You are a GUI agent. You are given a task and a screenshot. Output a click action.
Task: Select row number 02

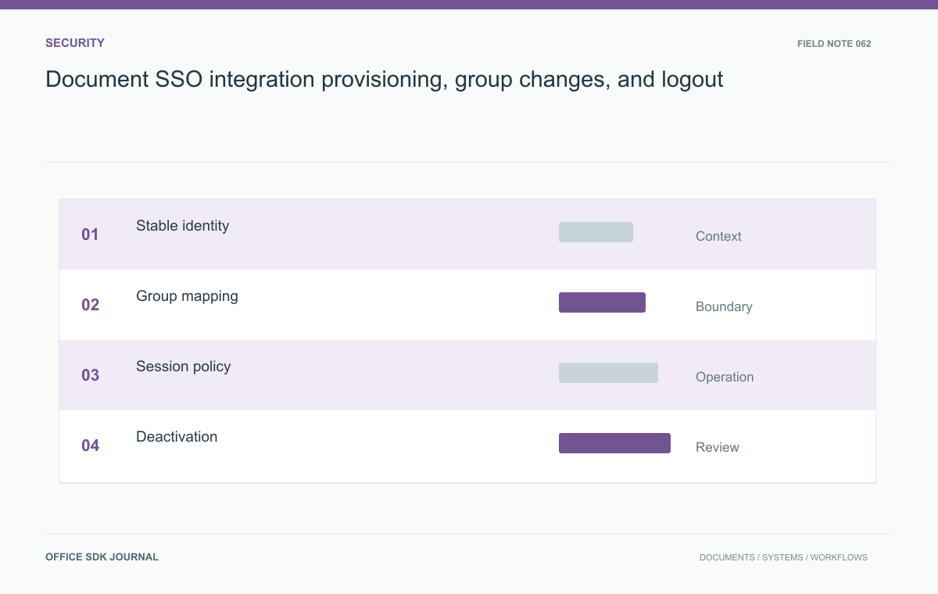91,305
